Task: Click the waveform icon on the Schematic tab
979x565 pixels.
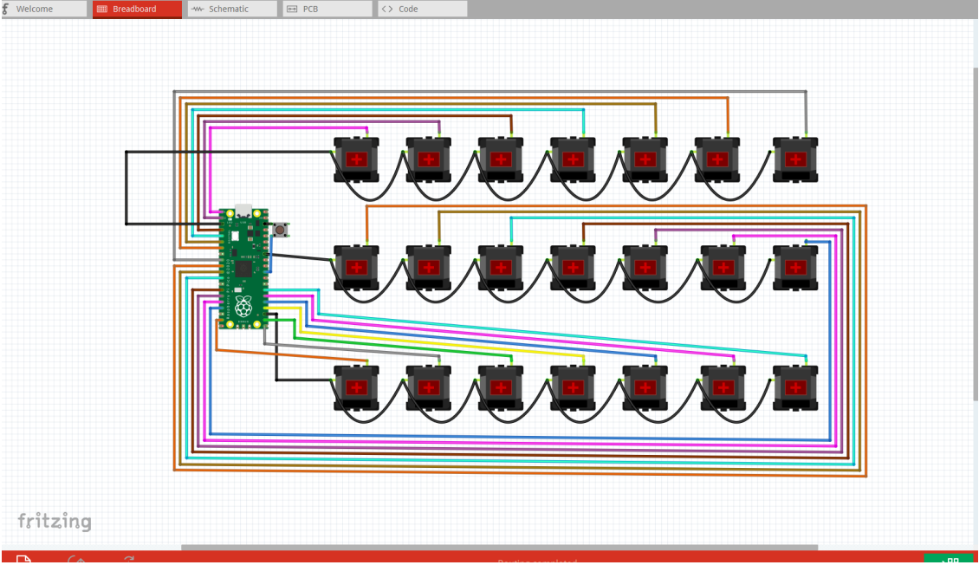Action: [197, 9]
